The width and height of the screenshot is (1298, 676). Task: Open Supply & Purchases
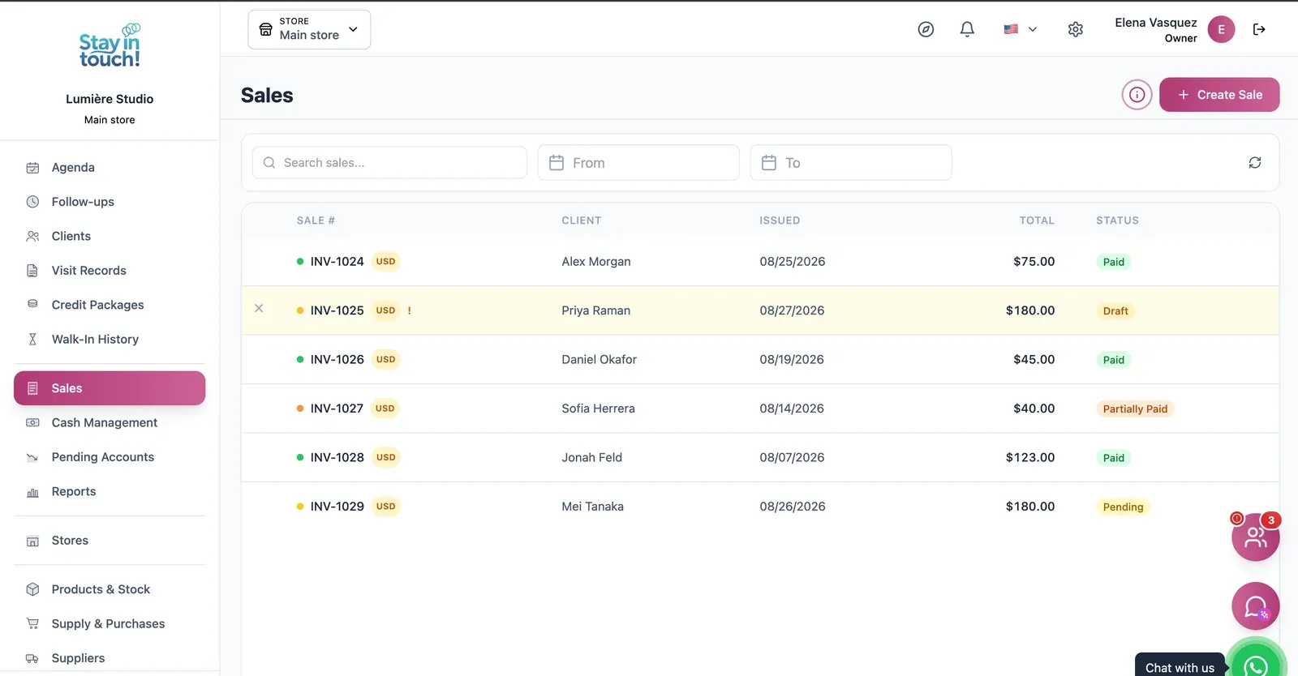coord(110,623)
